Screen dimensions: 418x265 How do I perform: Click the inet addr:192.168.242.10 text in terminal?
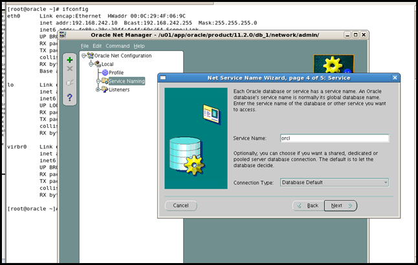pos(79,23)
